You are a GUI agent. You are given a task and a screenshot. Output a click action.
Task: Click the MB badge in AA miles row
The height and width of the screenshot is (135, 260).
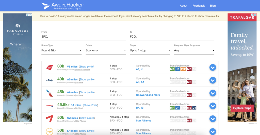pos(189,95)
